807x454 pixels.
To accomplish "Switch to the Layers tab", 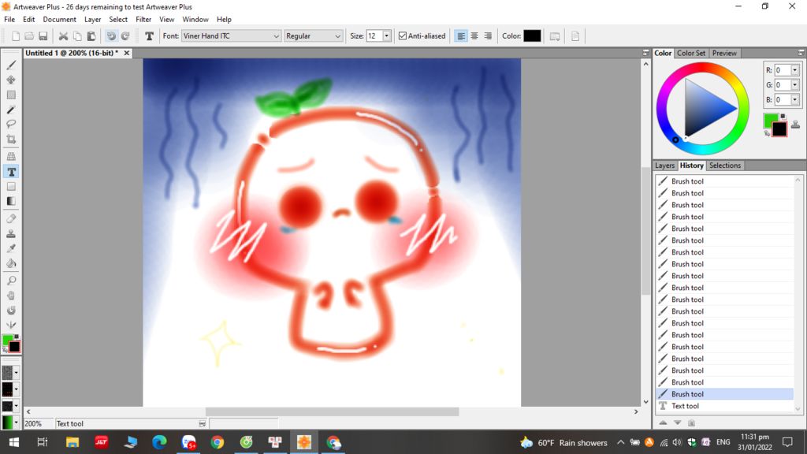I will 664,166.
